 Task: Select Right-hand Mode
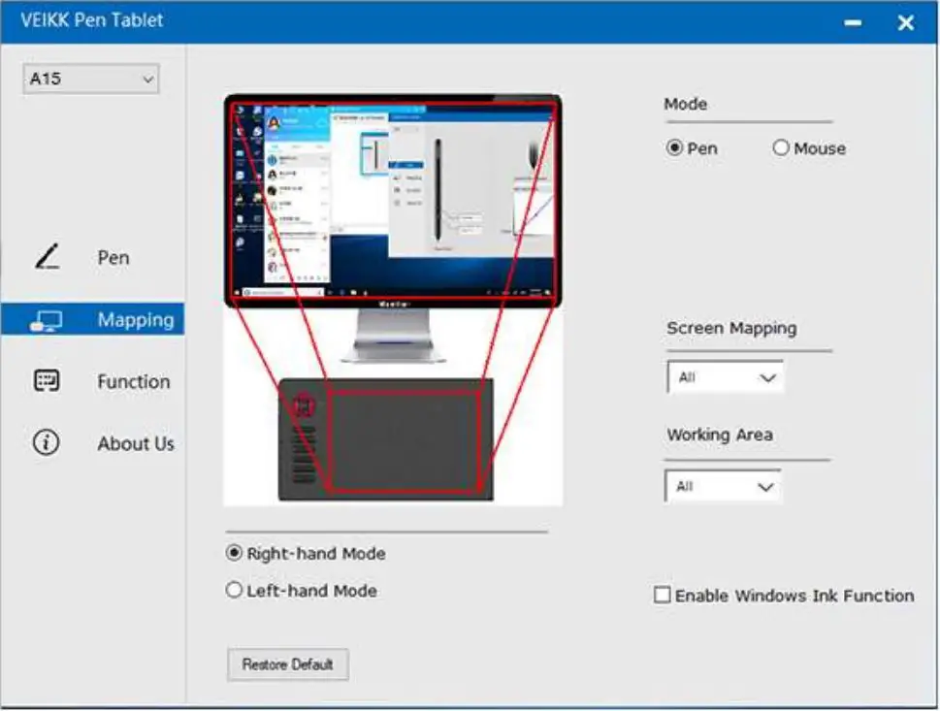232,553
